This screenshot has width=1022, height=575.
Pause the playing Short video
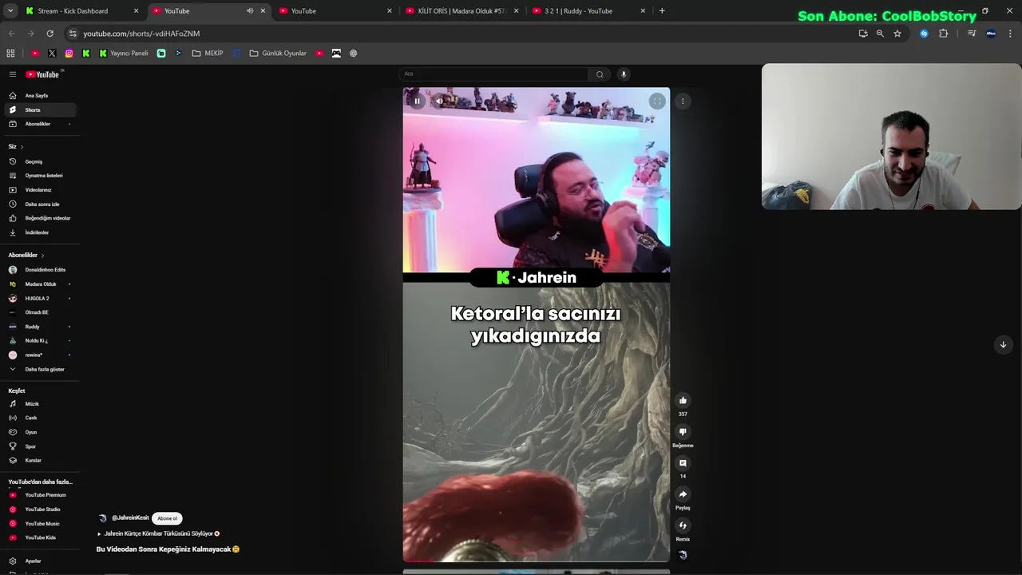pyautogui.click(x=417, y=101)
